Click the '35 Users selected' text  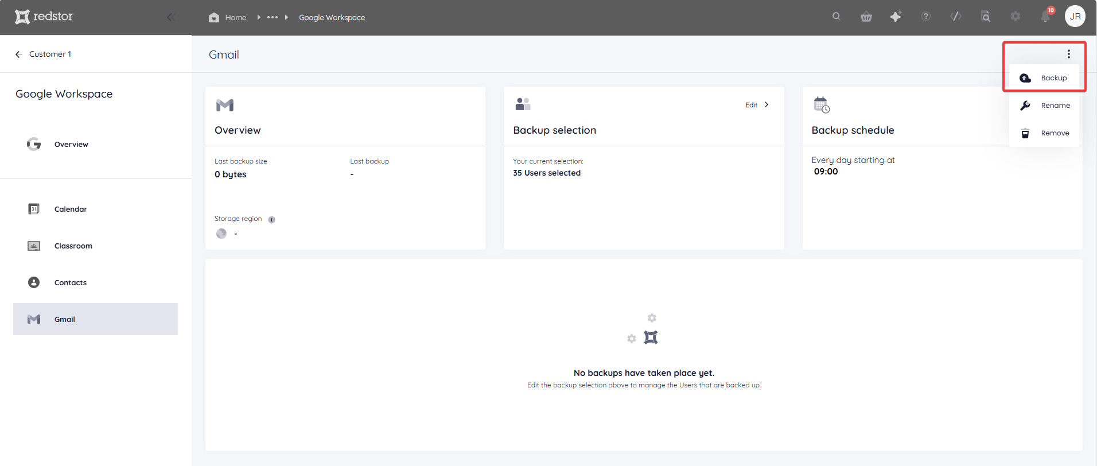tap(547, 173)
